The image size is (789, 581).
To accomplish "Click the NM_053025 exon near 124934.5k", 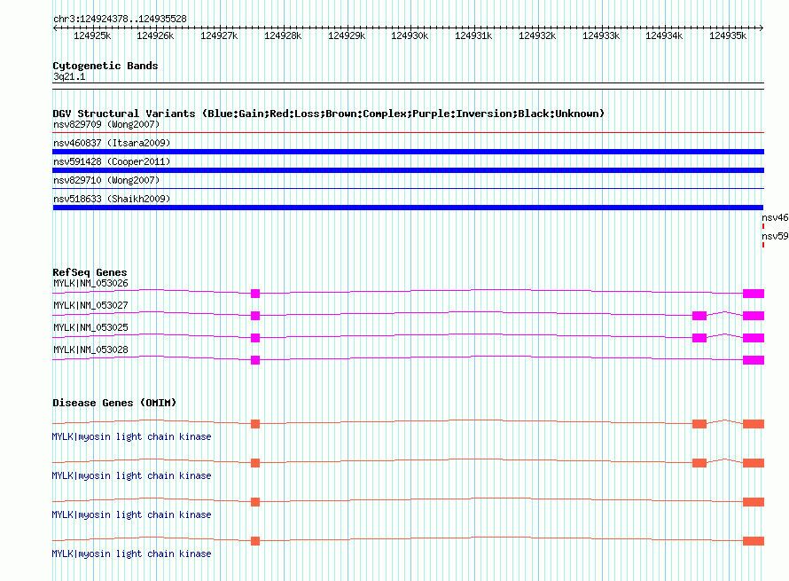I will point(699,338).
